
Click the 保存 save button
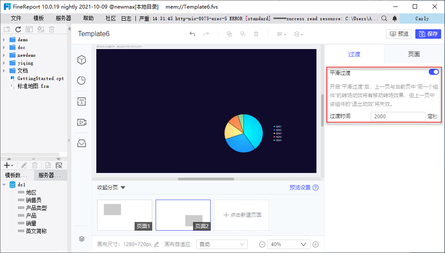coord(428,34)
